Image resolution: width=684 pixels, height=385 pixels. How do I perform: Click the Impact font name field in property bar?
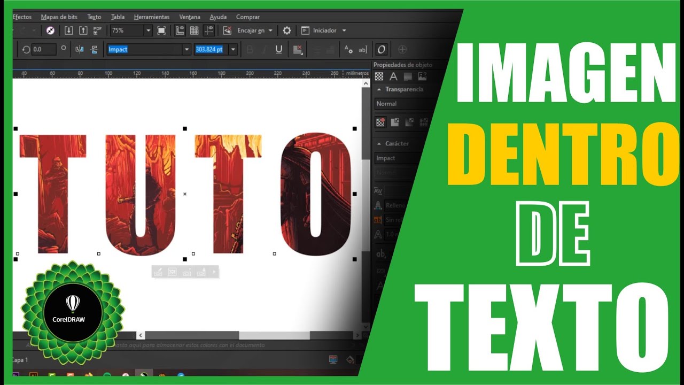tap(144, 49)
